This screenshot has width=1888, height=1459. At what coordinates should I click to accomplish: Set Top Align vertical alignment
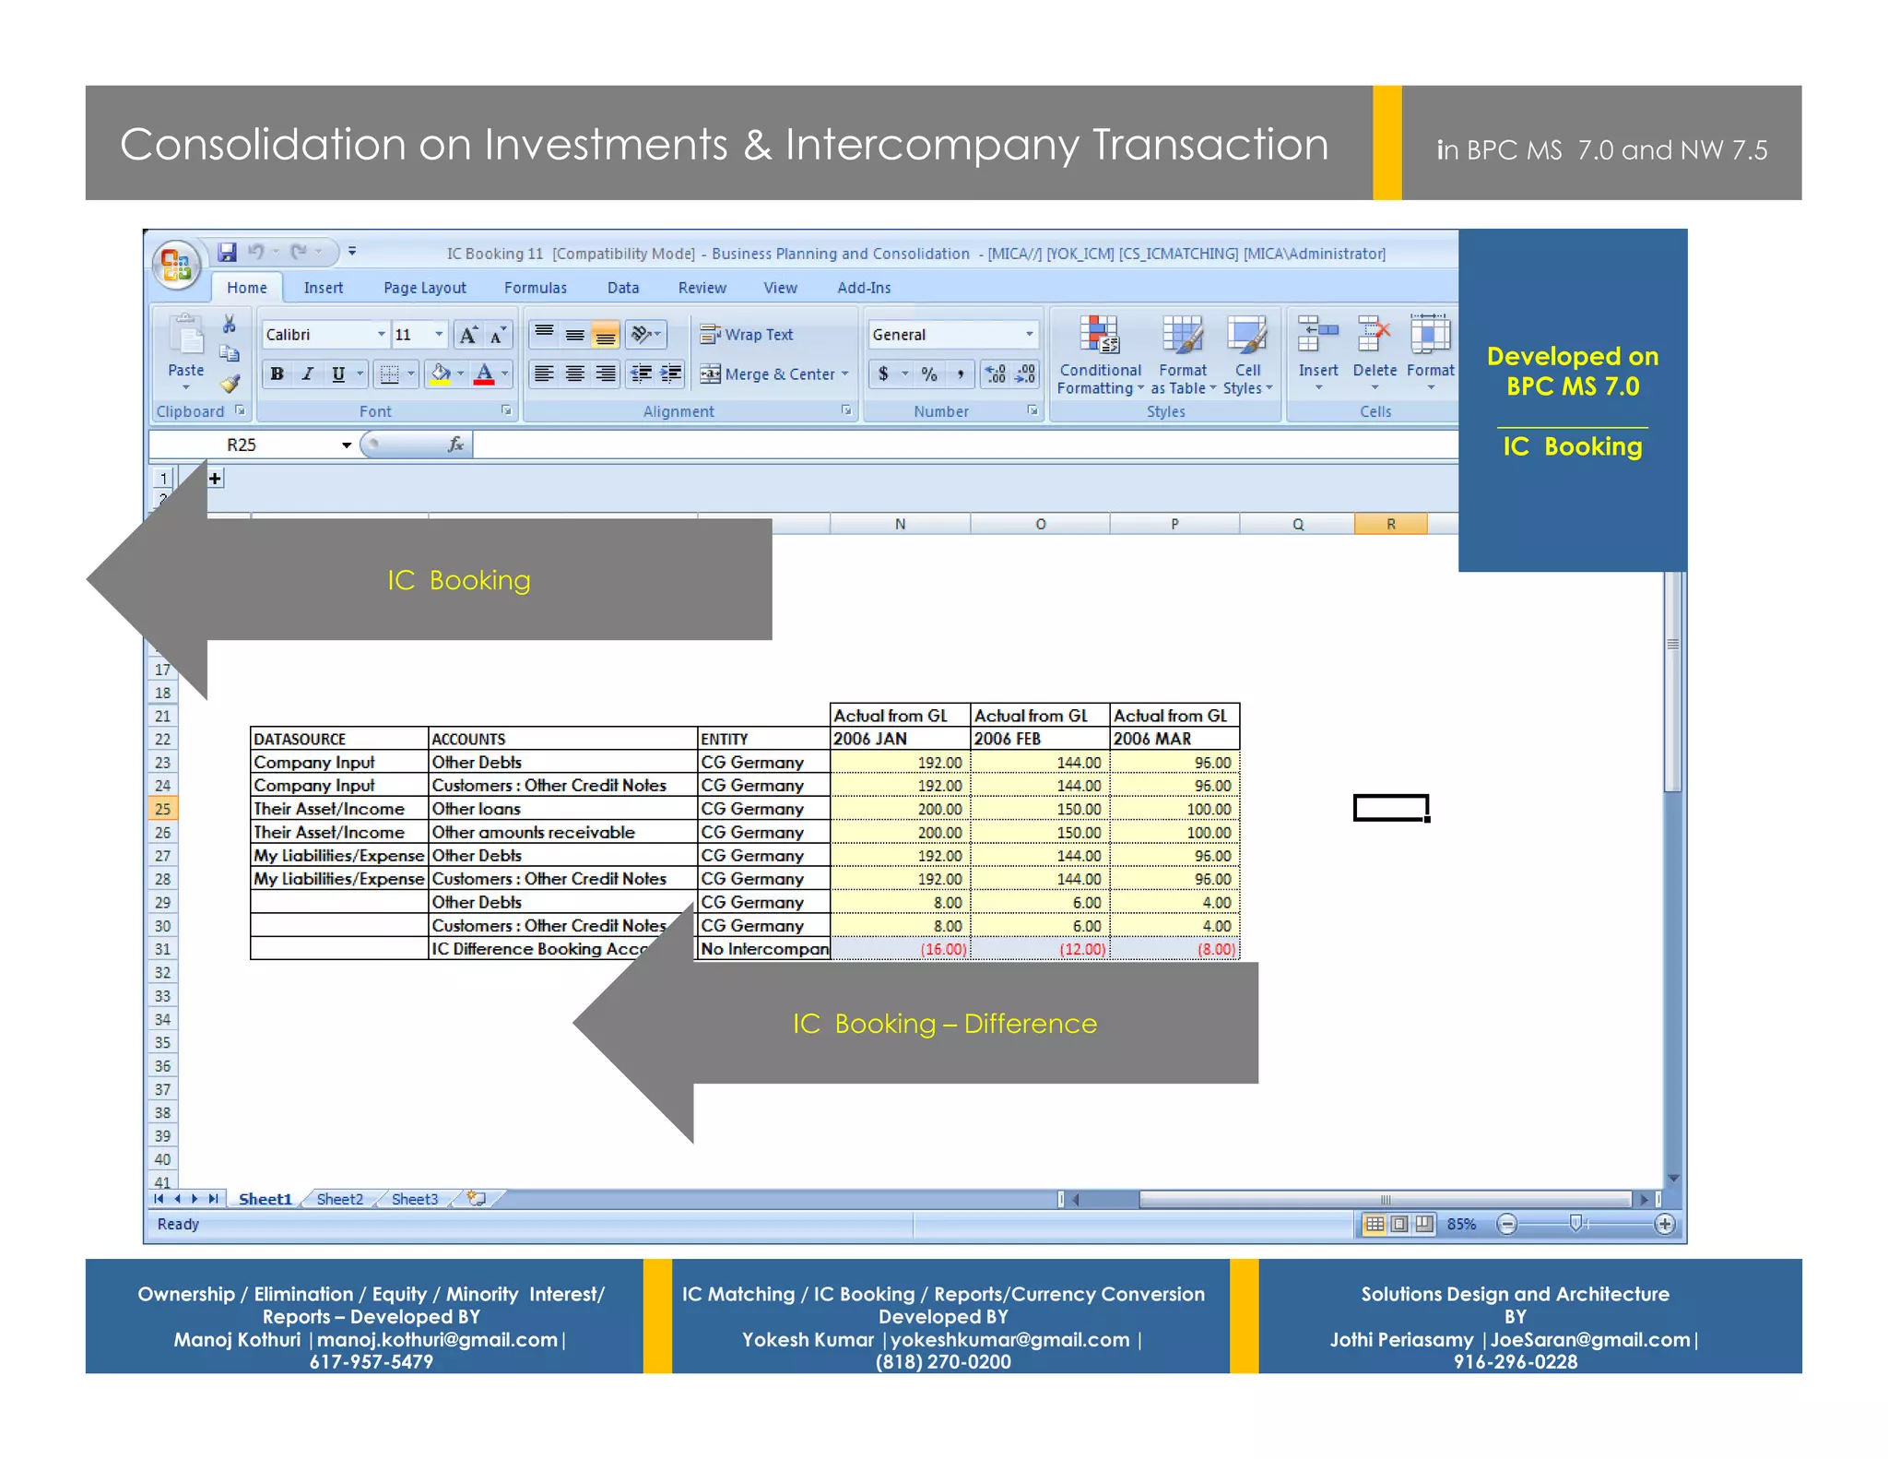click(545, 334)
